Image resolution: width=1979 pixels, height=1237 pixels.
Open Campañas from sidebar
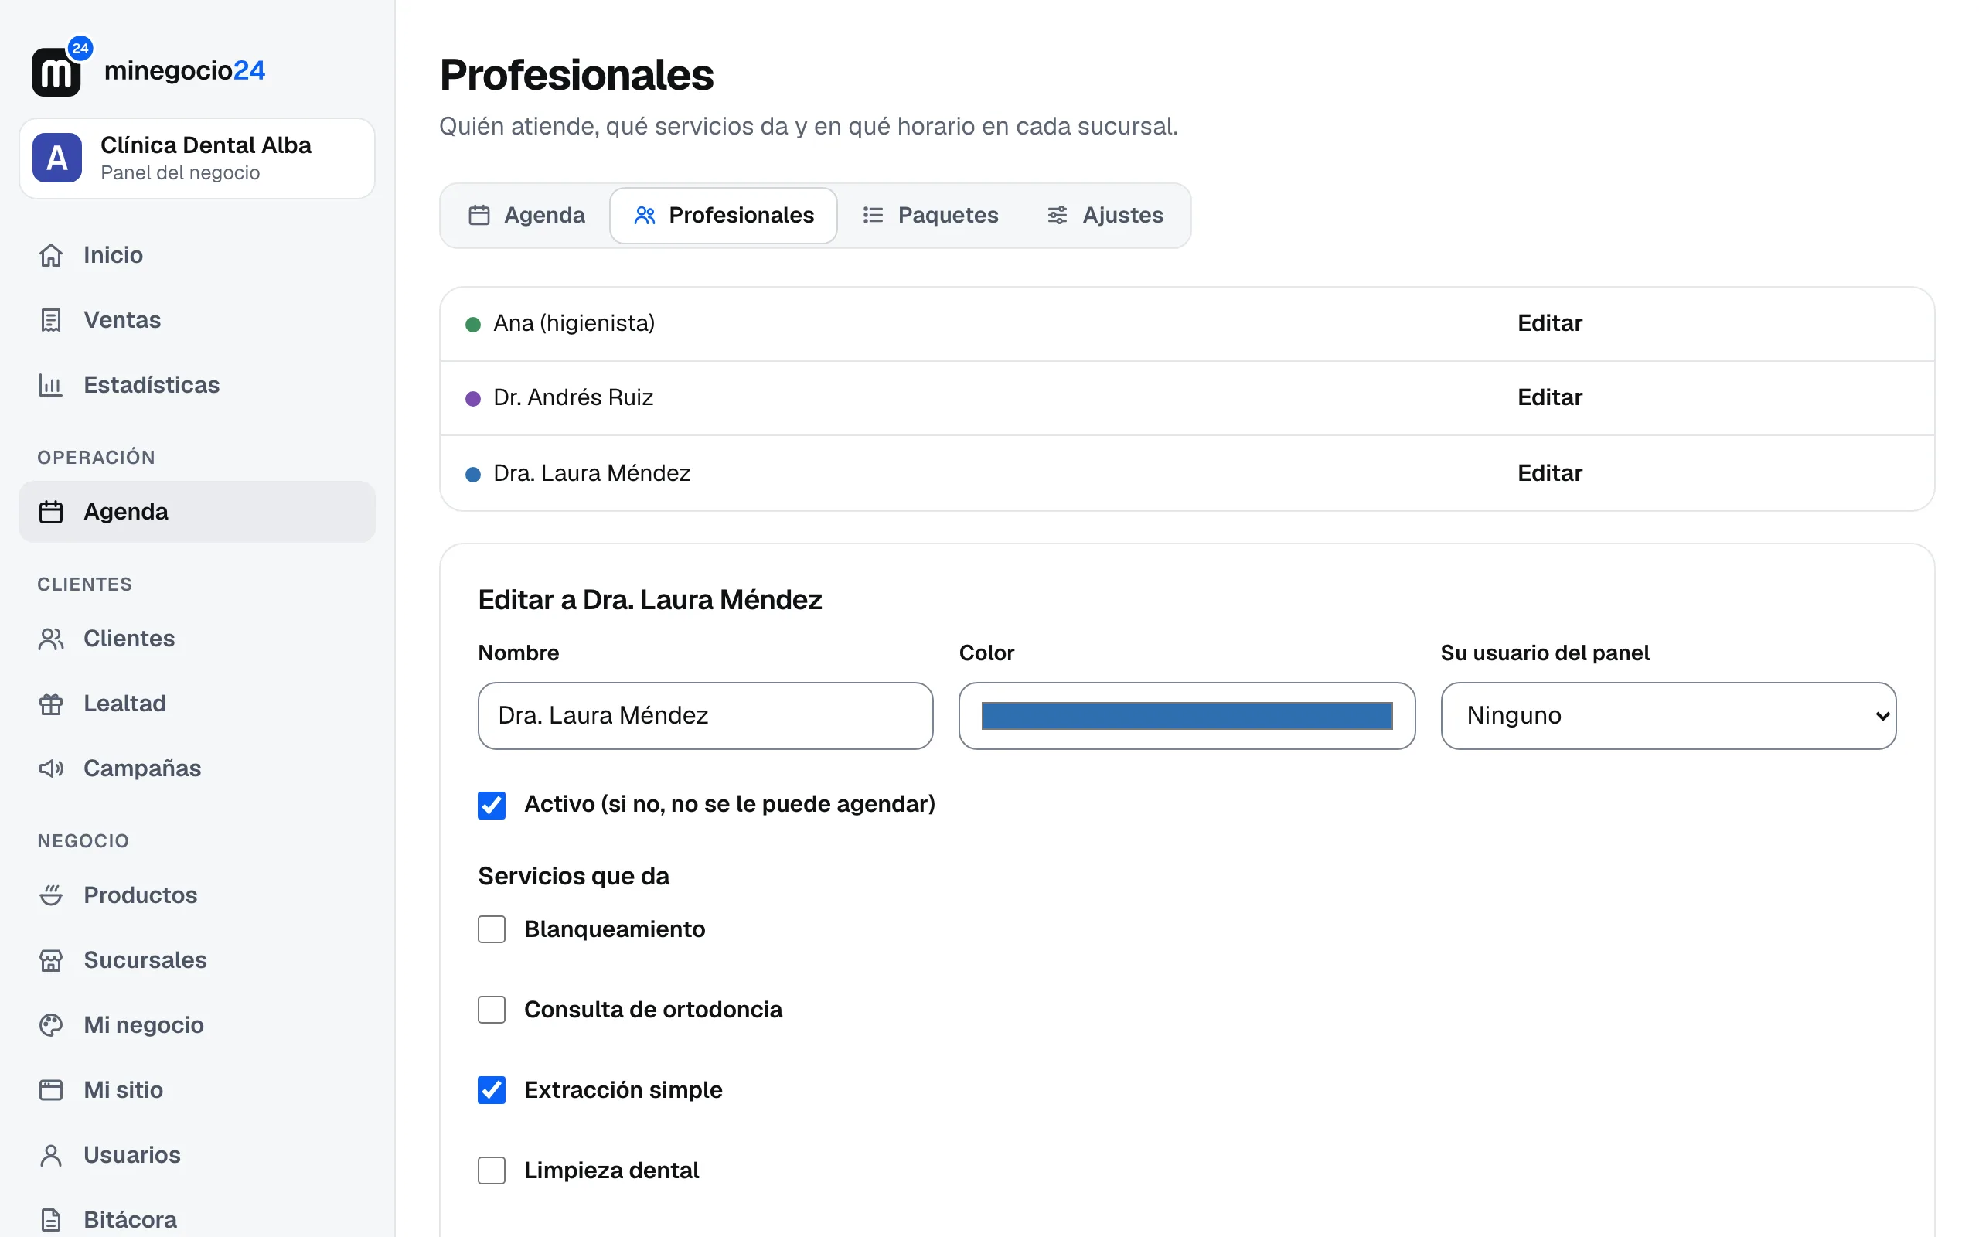click(197, 768)
